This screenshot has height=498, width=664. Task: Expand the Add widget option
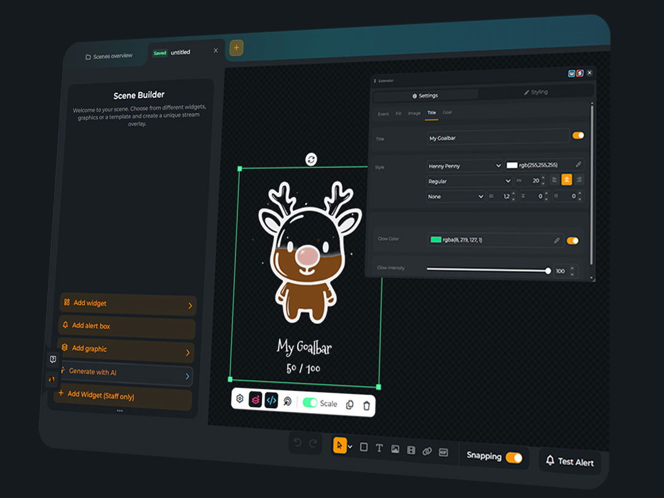(128, 304)
